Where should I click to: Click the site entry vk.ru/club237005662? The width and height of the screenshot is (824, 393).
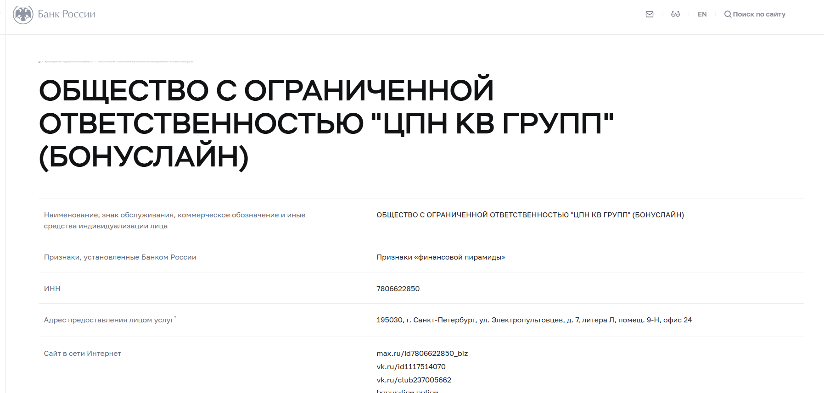click(x=414, y=380)
